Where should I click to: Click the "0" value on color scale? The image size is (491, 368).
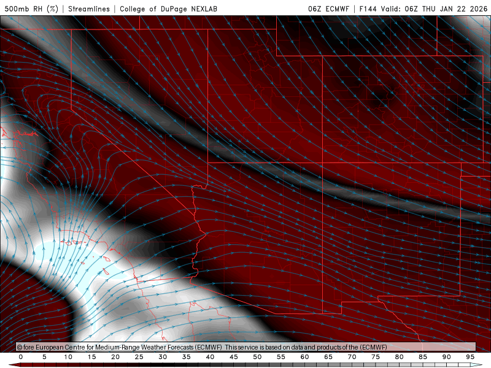pyautogui.click(x=21, y=357)
